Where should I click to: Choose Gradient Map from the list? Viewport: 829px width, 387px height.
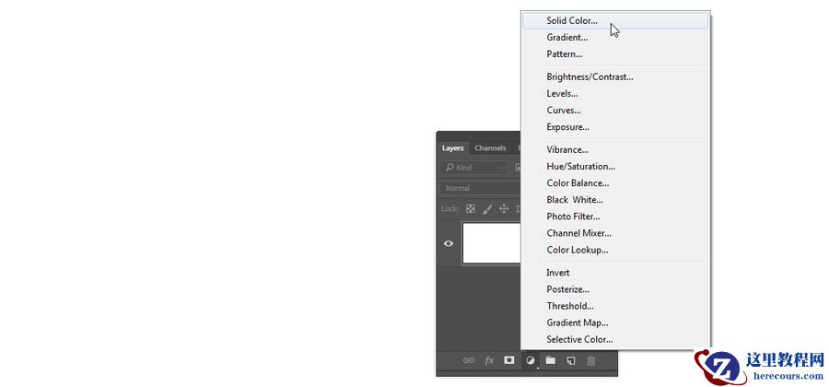[x=577, y=322]
